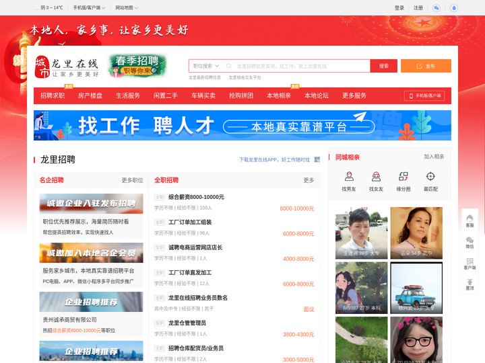Screen dimensions: 485x363
Task: Click 全职招聘 section heading
Action: 166,180
